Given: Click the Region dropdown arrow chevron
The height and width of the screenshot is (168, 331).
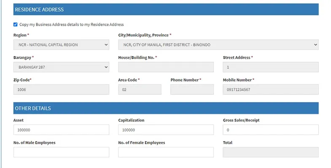Looking at the screenshot, I should (x=106, y=45).
